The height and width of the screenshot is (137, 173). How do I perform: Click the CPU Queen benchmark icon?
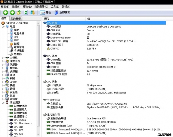11,120
